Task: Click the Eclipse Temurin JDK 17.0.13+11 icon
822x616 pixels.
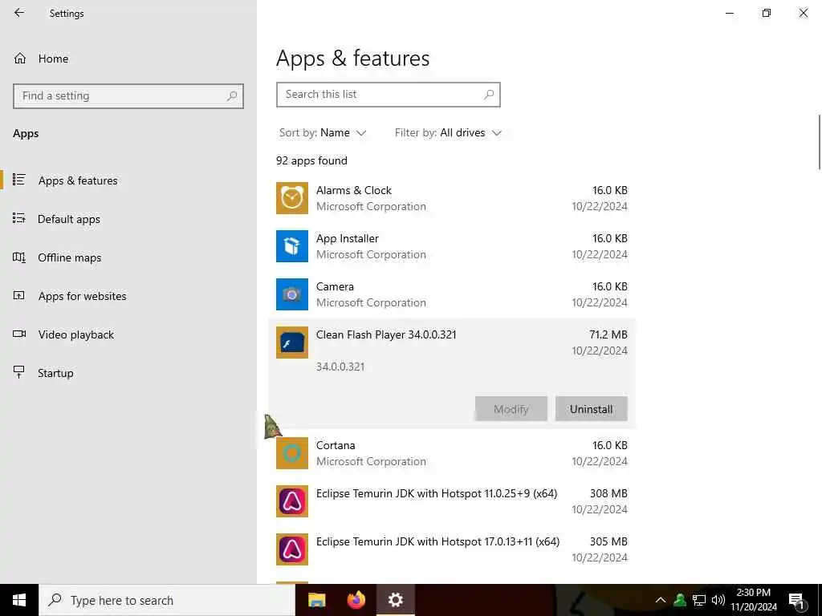Action: [292, 549]
